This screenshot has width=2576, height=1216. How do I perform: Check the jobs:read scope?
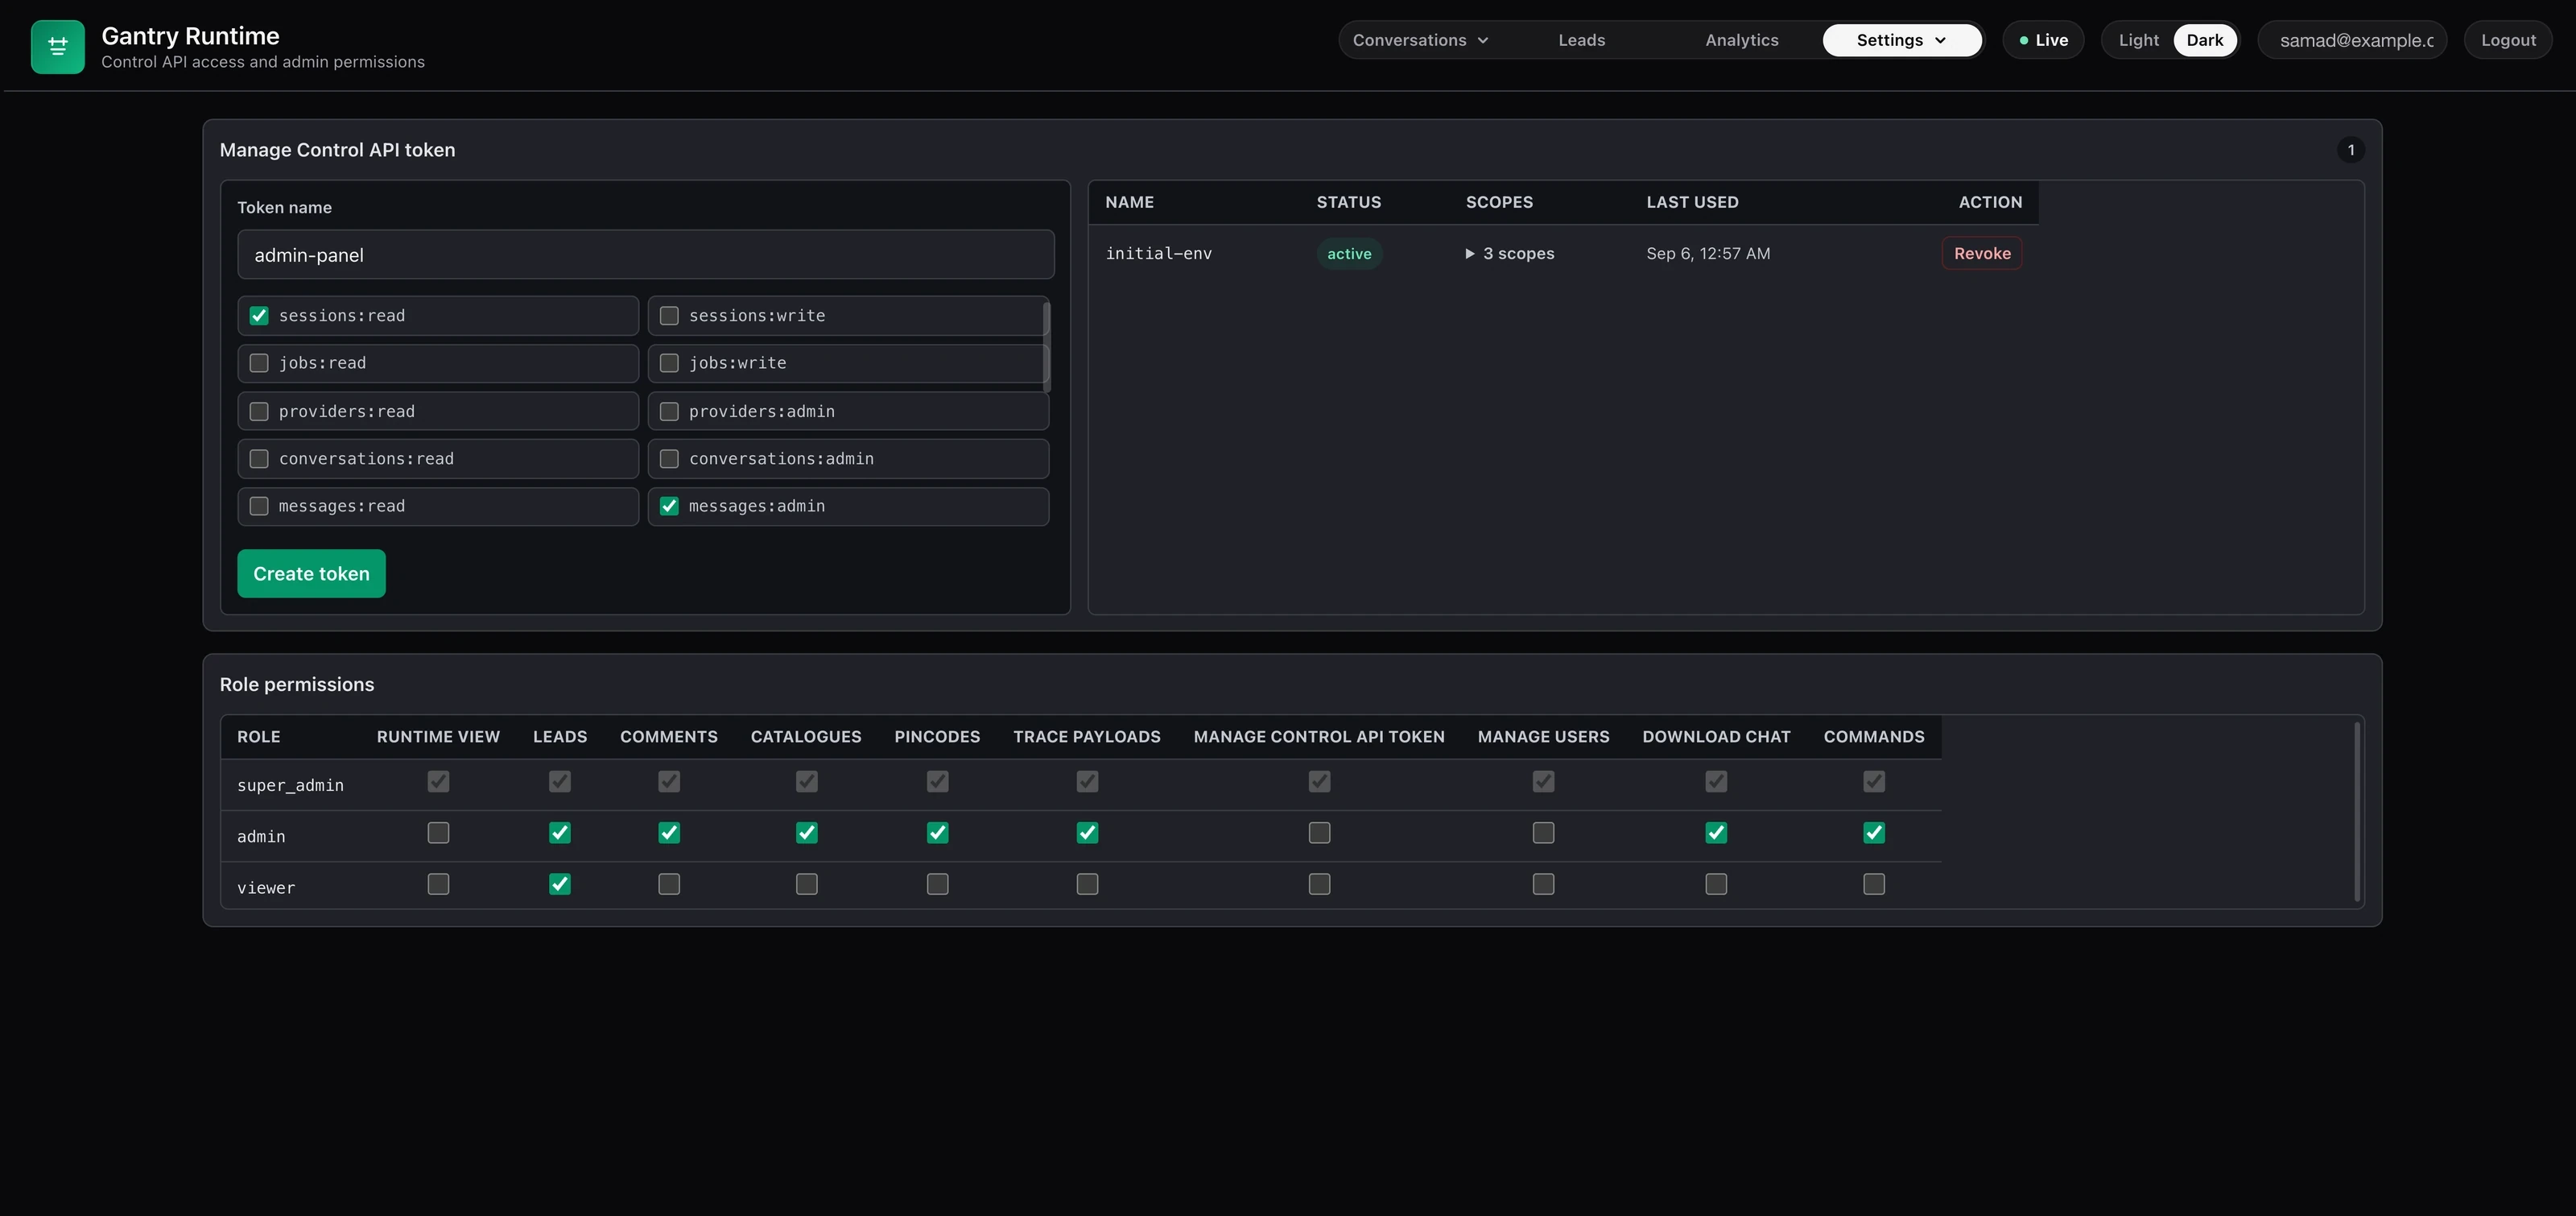pos(259,363)
